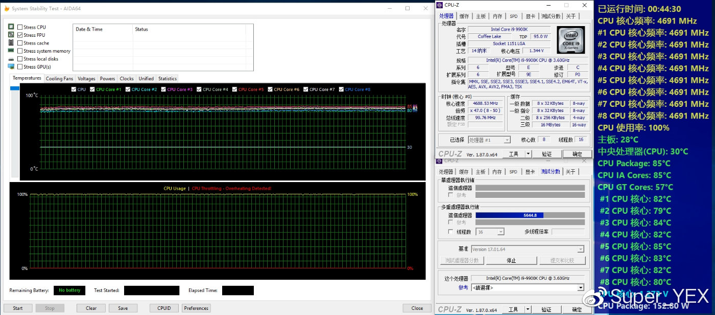Open the 处理器 #1 selection dropdown in CPU-Z
715x315 pixels.
(489, 140)
